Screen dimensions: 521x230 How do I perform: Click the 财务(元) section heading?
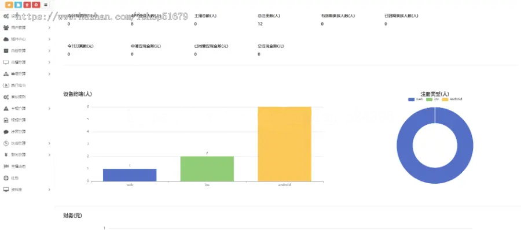click(72, 216)
